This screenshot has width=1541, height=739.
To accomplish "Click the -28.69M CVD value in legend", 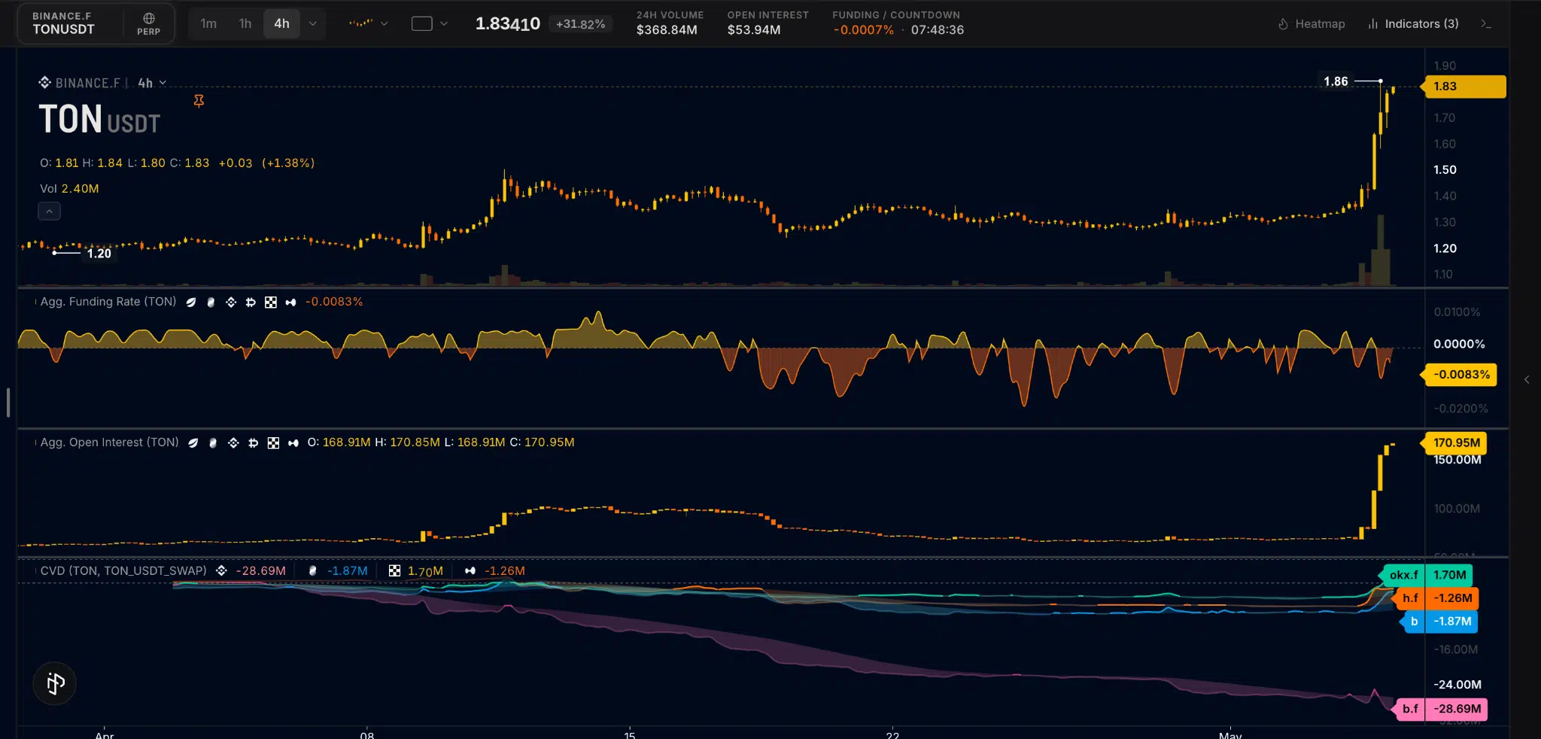I will coord(260,571).
